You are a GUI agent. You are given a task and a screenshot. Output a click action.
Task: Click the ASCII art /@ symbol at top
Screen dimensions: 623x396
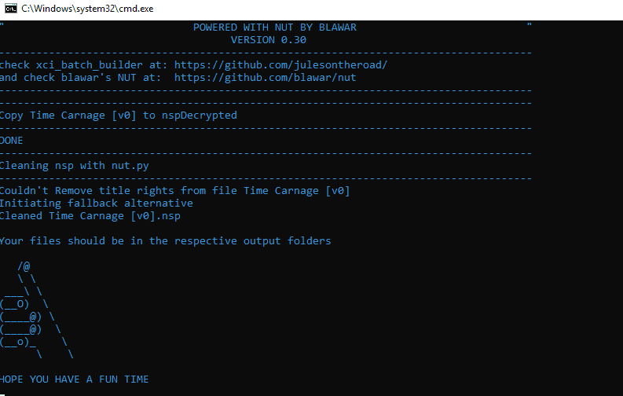tap(24, 266)
